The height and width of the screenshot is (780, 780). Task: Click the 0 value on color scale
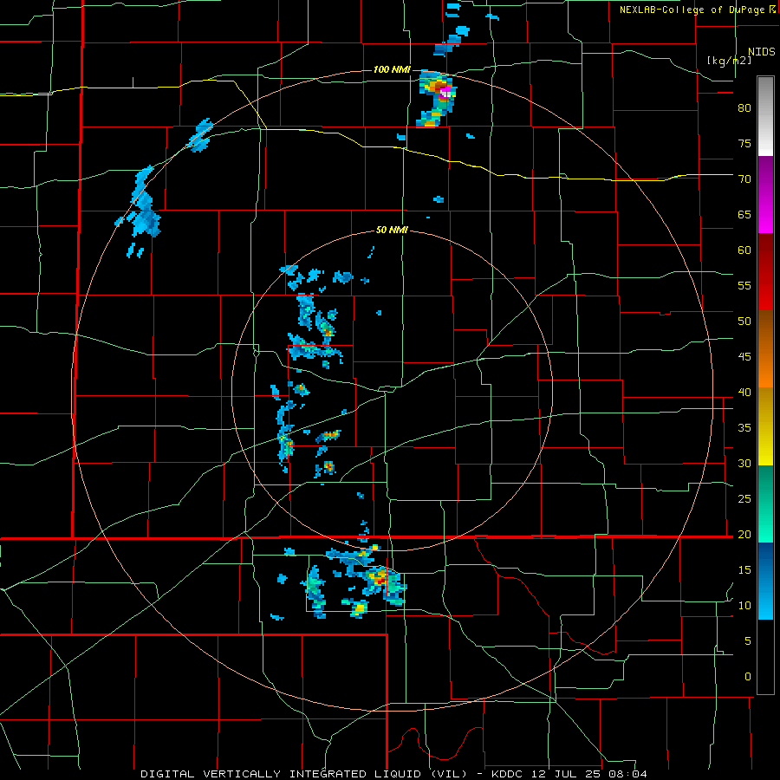[x=748, y=677]
